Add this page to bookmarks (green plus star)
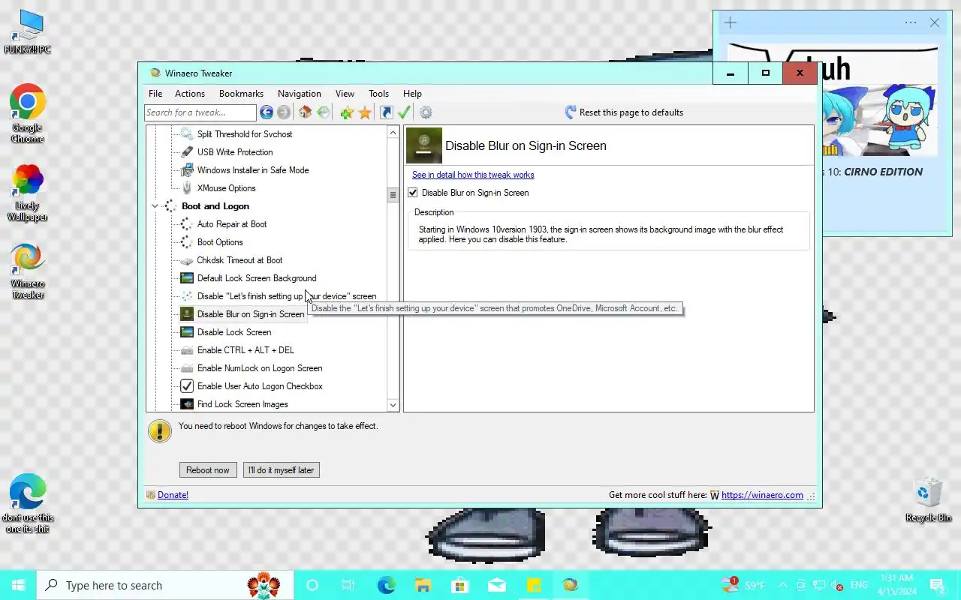This screenshot has width=961, height=600. pos(346,112)
